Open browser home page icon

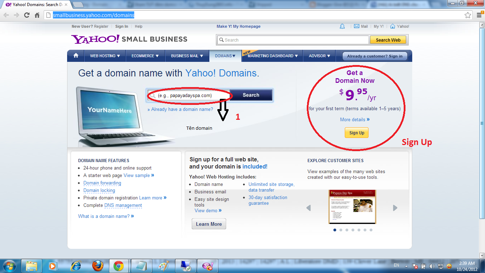[37, 15]
